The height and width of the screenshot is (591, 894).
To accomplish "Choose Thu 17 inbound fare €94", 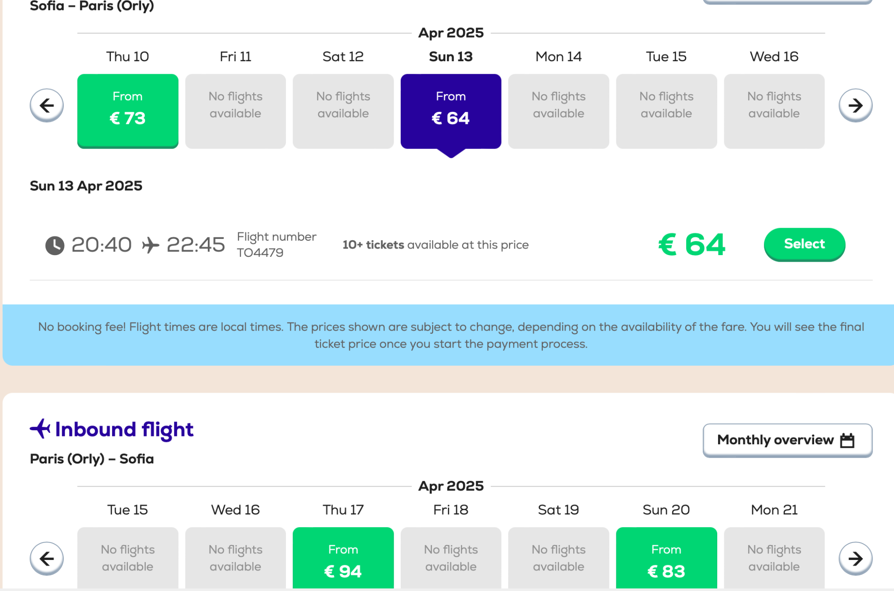I will pyautogui.click(x=343, y=560).
